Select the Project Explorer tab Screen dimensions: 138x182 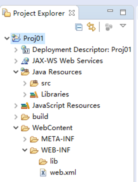(x=39, y=13)
